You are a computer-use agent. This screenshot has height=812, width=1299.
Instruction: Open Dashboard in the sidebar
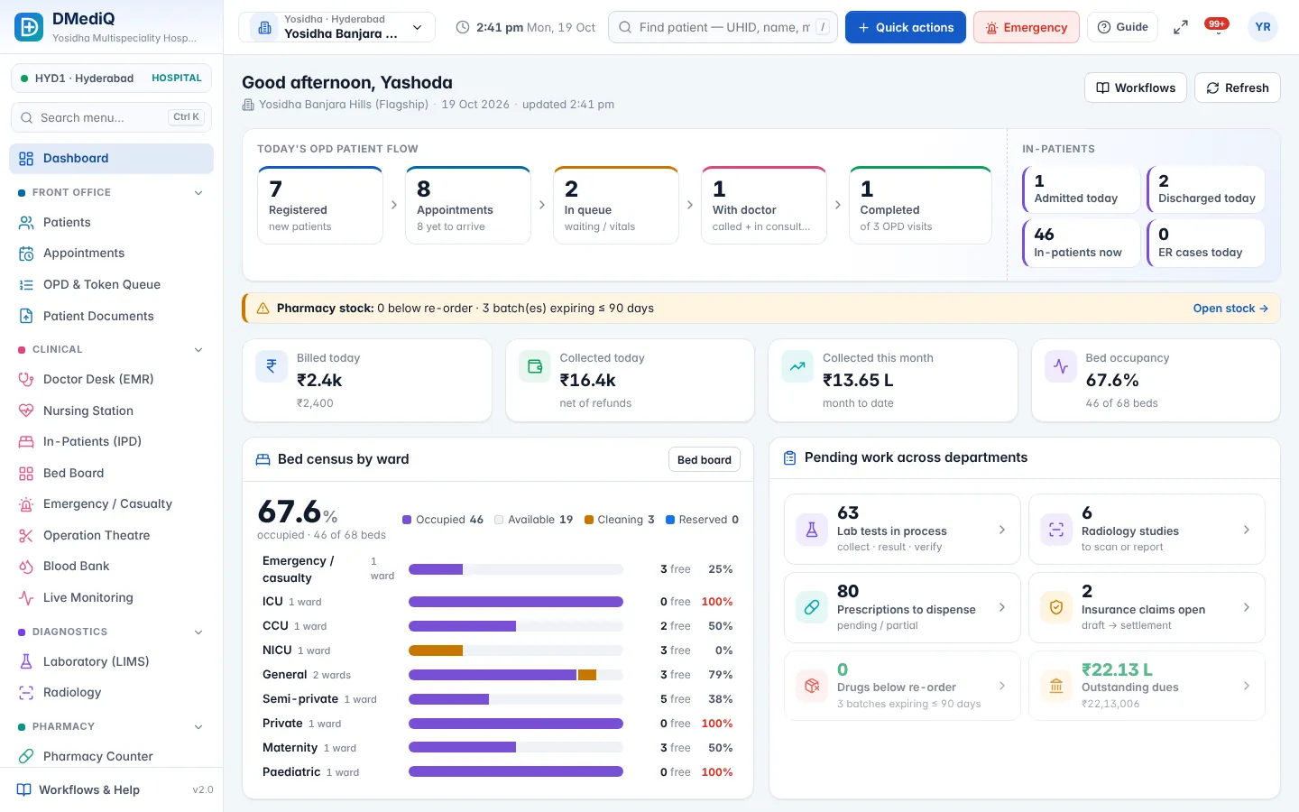[112, 159]
